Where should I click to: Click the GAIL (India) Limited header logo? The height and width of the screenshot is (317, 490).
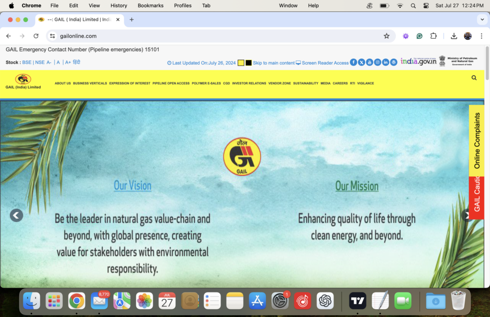coord(23,81)
